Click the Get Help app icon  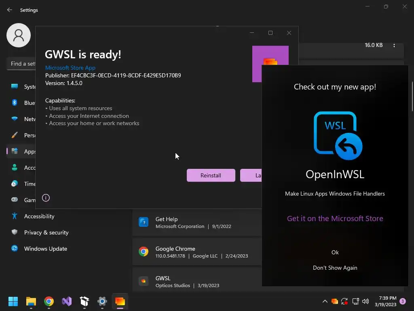click(144, 222)
